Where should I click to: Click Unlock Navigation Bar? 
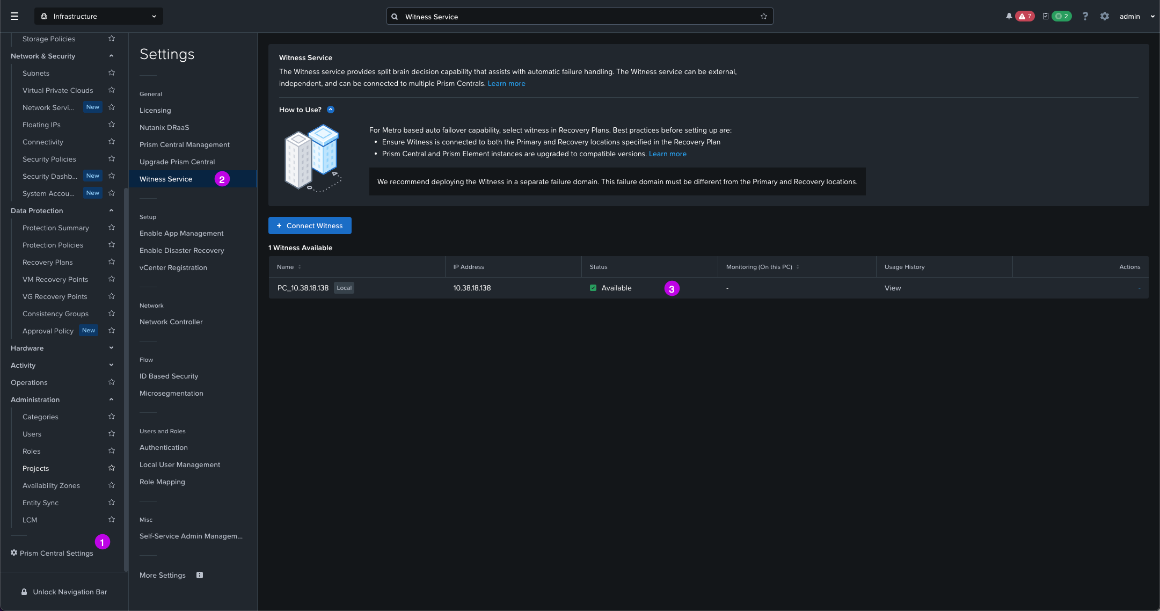[x=70, y=592]
